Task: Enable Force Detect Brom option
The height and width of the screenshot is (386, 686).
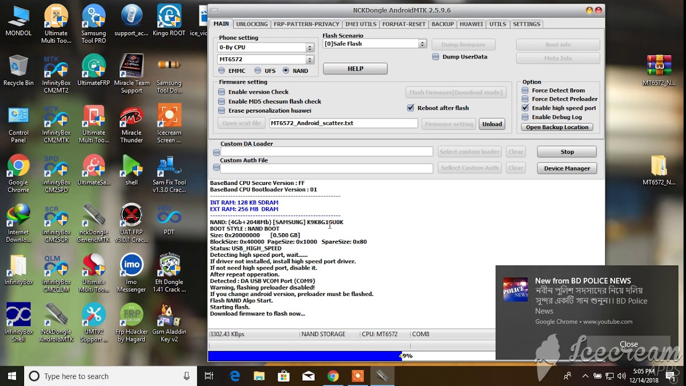Action: coord(525,91)
